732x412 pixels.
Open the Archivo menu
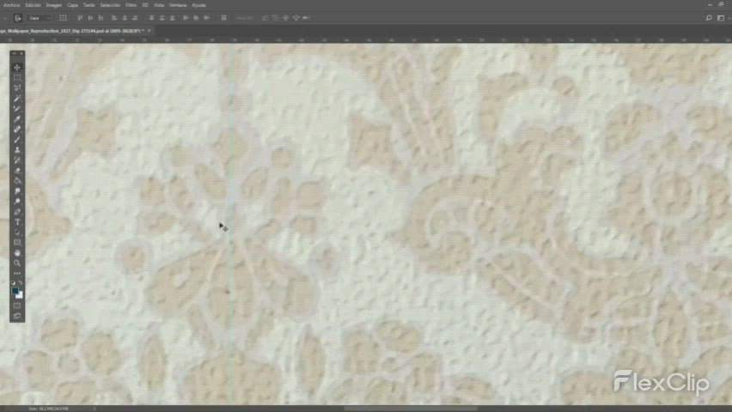click(x=12, y=4)
